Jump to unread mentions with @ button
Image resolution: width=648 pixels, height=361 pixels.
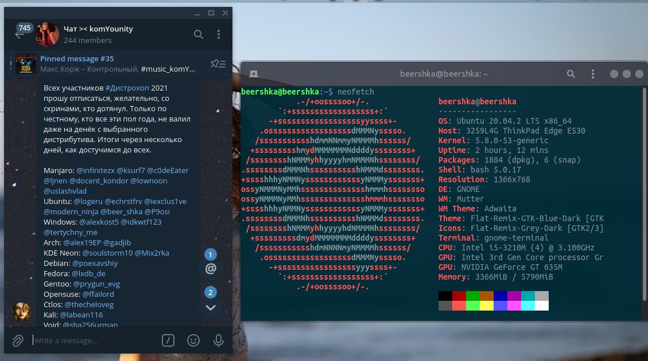point(210,269)
